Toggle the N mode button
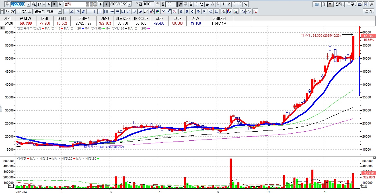The image size is (376, 194). (x=60, y=4)
